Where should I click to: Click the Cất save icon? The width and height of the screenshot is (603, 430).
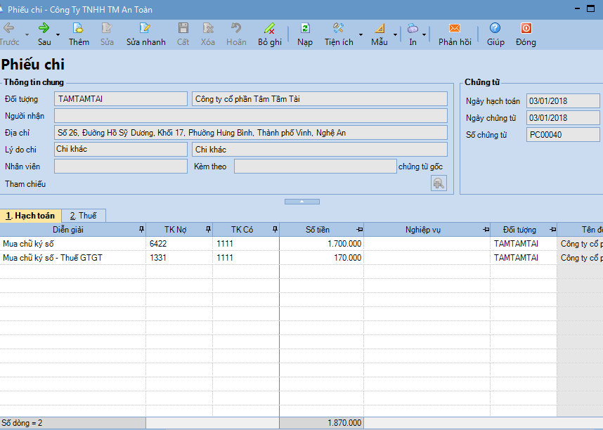coord(183,28)
